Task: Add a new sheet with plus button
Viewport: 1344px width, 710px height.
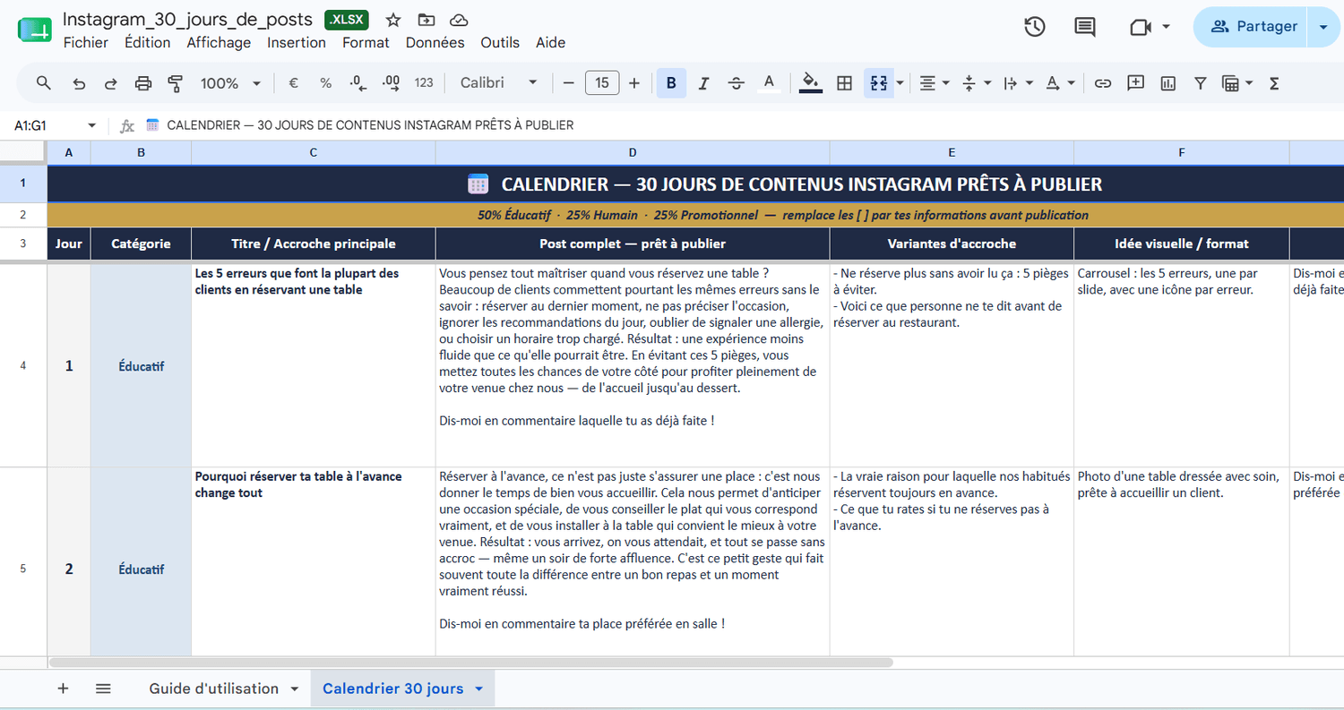Action: (x=63, y=689)
